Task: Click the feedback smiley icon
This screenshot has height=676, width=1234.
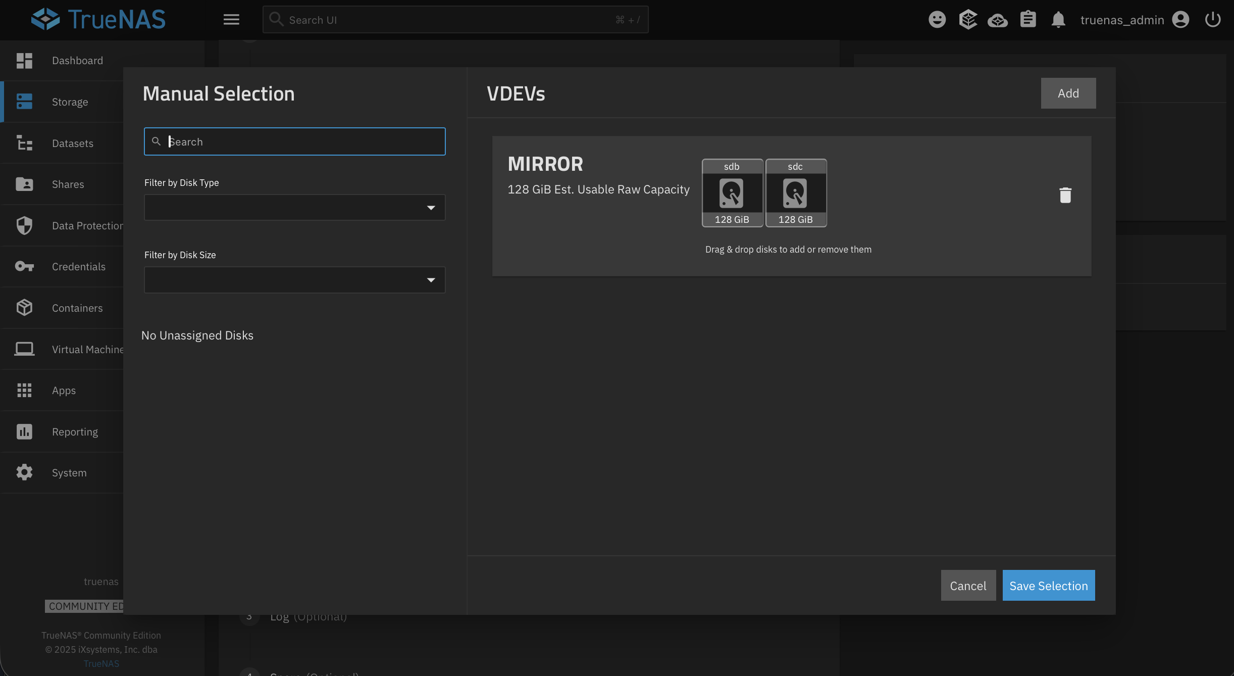Action: 937,20
